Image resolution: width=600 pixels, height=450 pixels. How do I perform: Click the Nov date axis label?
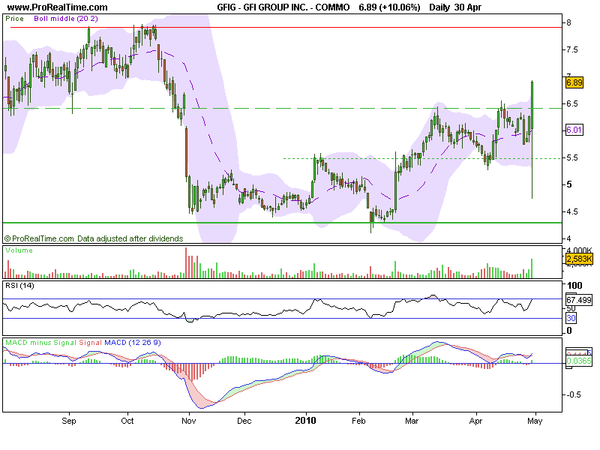(x=189, y=421)
